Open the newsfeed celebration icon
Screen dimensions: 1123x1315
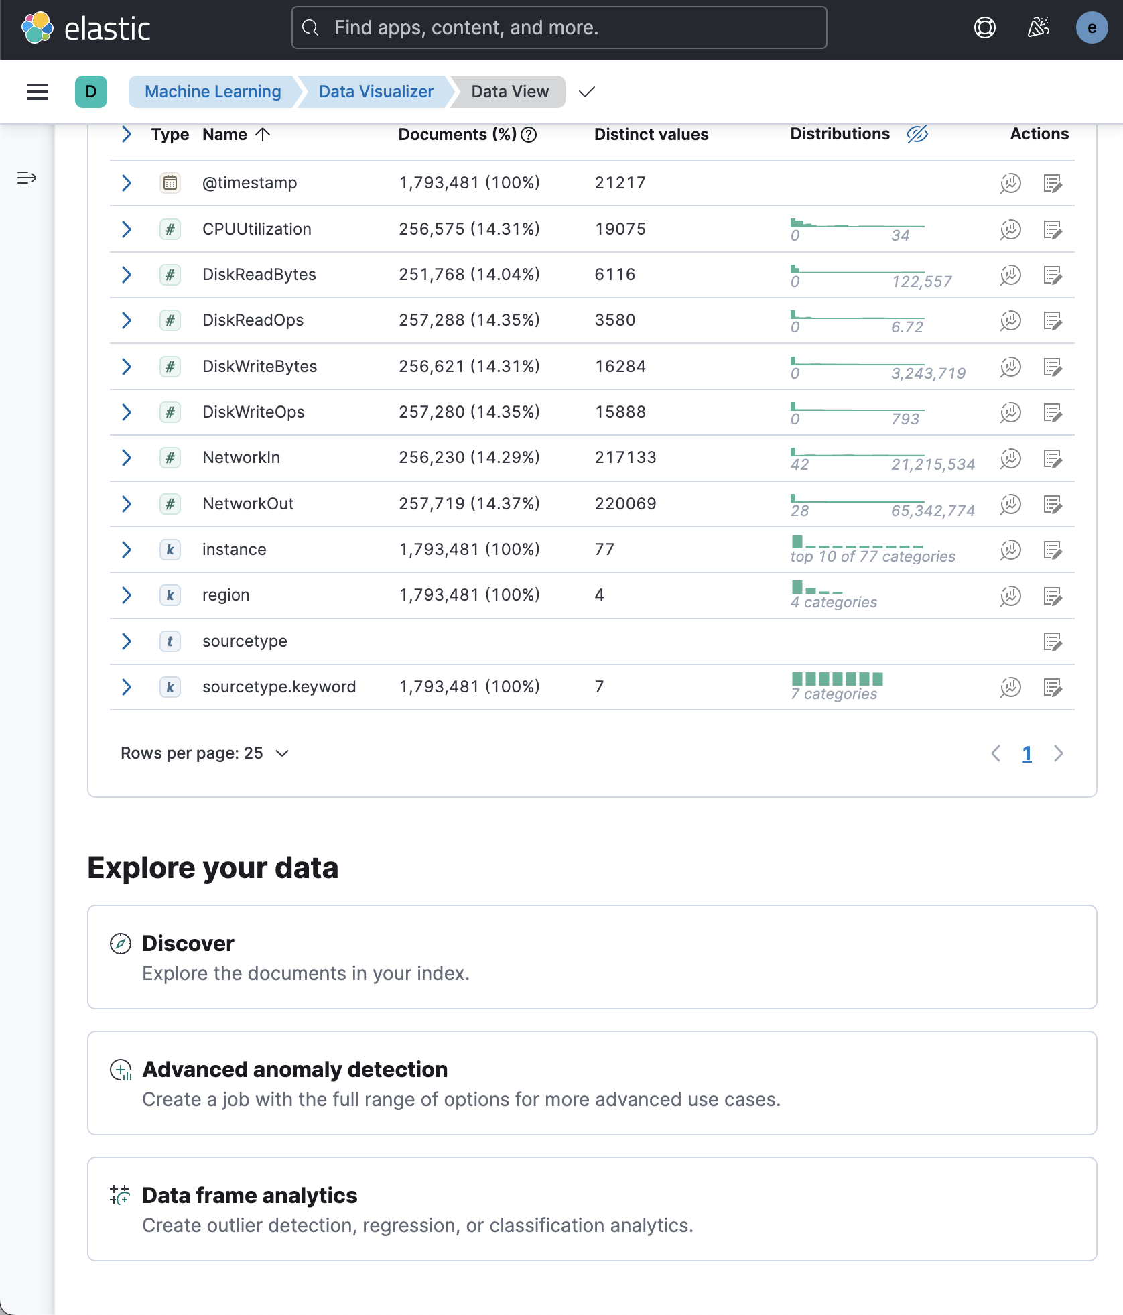1038,27
